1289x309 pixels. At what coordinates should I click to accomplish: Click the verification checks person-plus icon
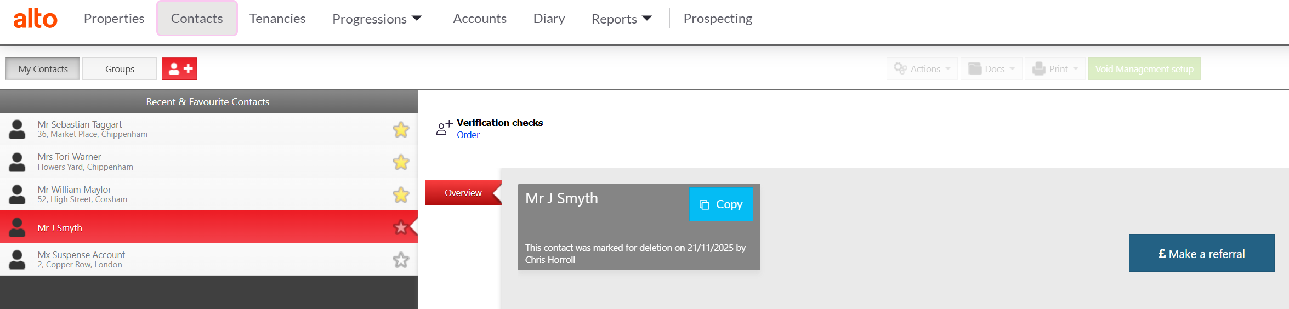(x=444, y=128)
